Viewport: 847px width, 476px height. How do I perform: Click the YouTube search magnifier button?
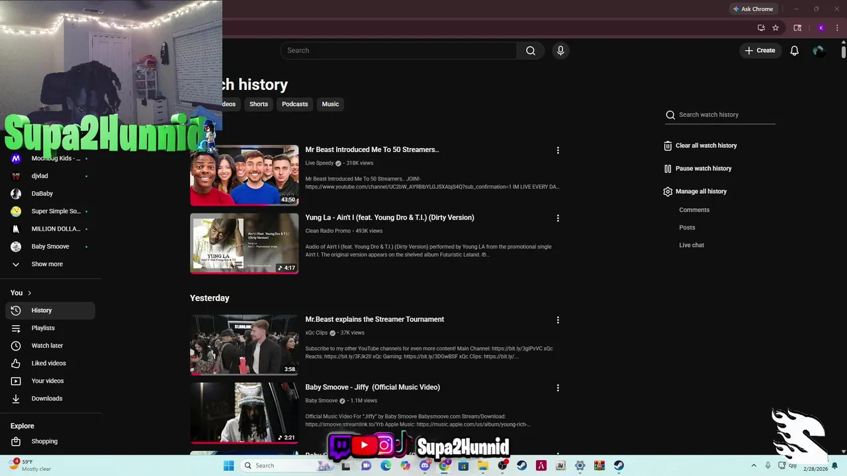(x=530, y=50)
